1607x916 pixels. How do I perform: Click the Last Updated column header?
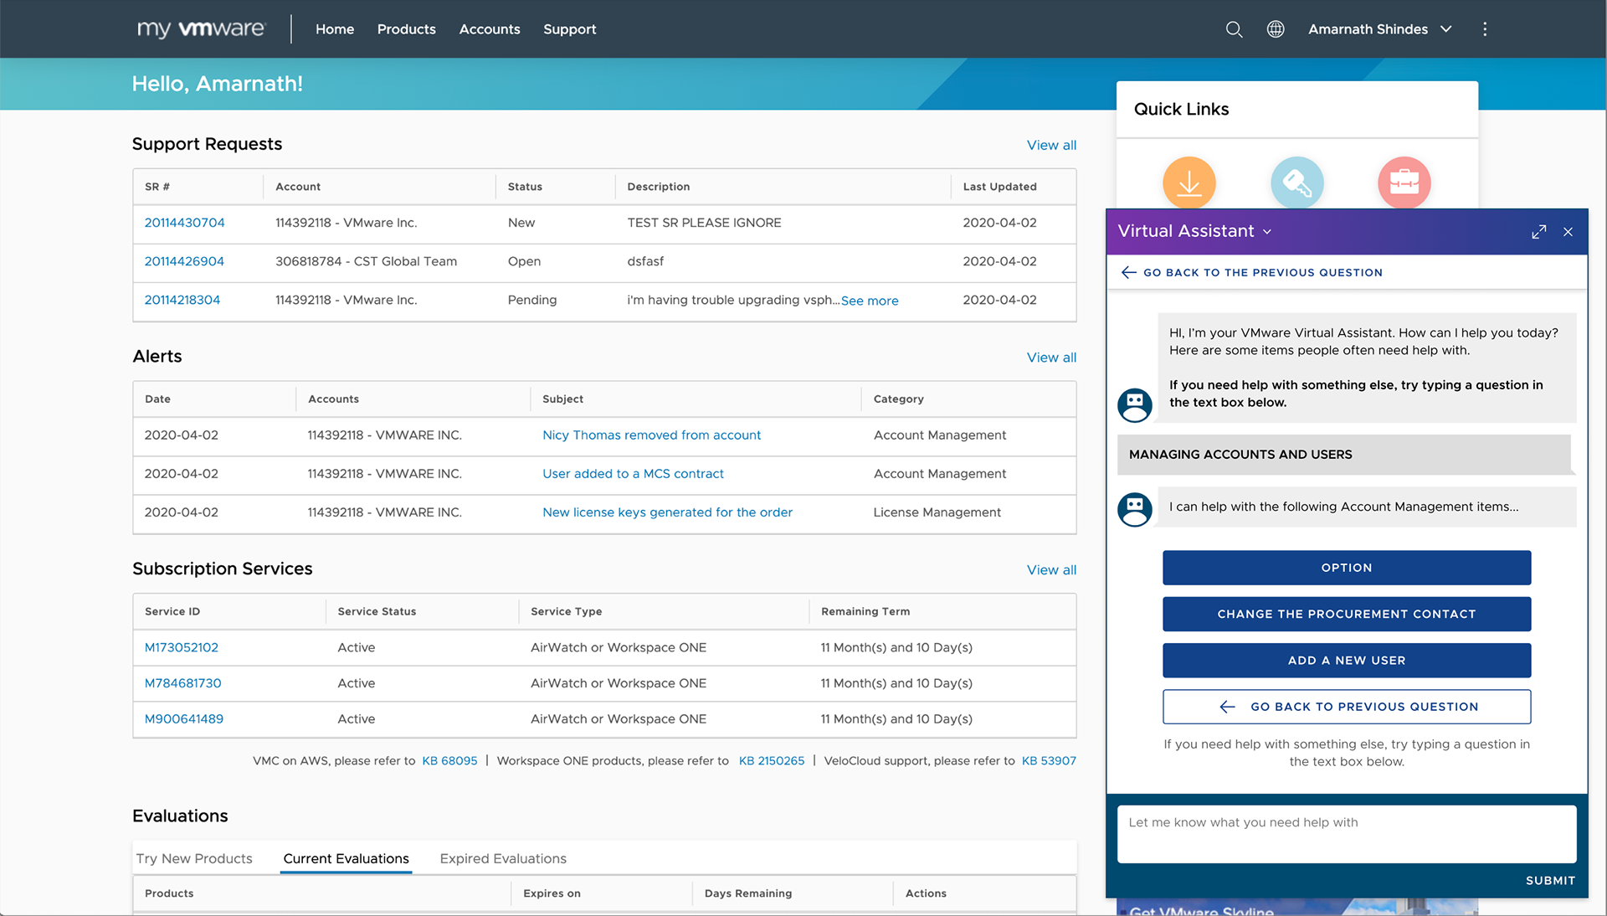999,187
